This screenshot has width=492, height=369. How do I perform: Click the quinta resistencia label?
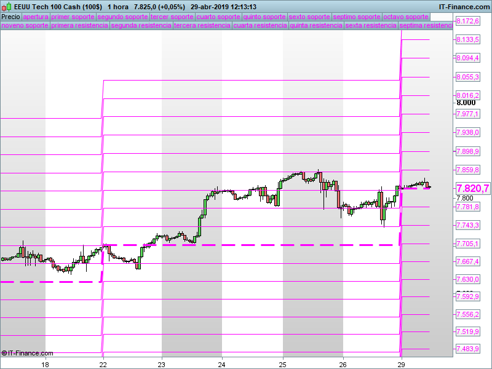pyautogui.click(x=316, y=25)
